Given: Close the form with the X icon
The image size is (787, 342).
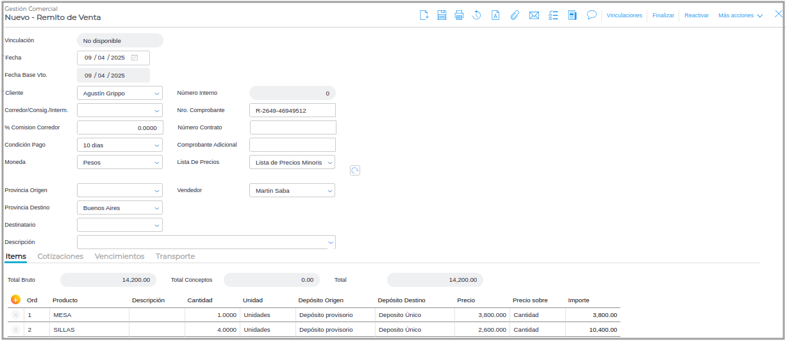Looking at the screenshot, I should (779, 14).
